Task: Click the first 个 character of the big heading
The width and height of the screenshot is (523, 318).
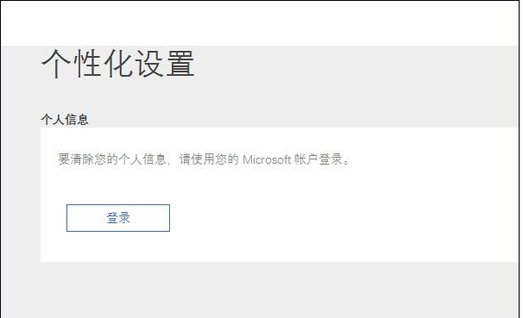Action: pos(56,64)
